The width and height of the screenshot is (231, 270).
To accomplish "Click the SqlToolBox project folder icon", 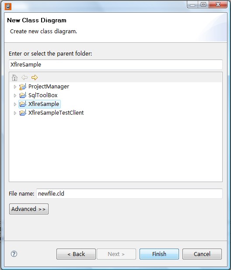I will (23, 95).
